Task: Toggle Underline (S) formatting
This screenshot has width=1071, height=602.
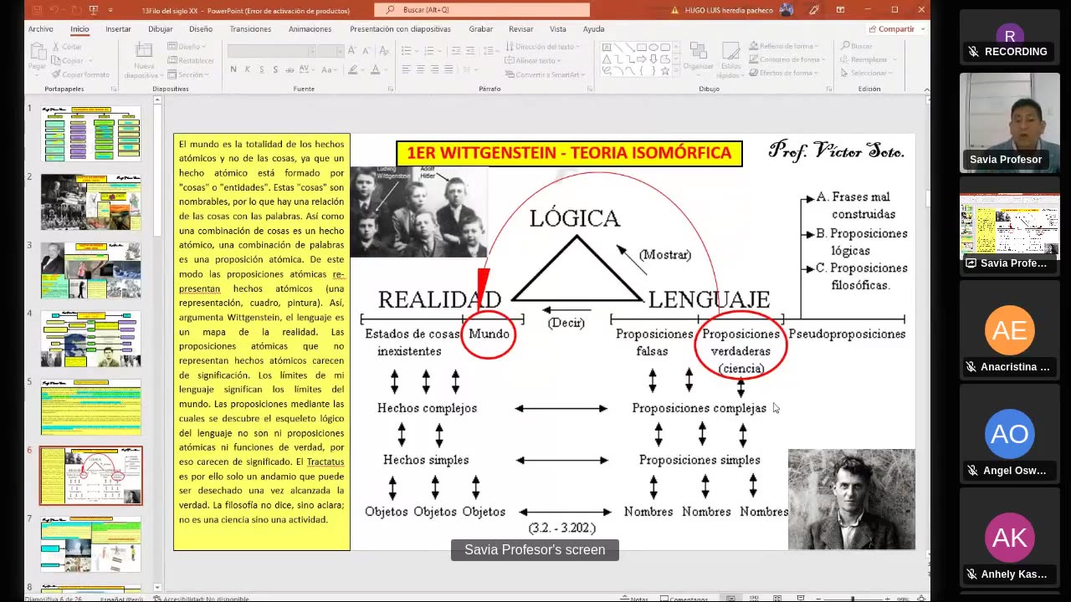Action: (262, 70)
